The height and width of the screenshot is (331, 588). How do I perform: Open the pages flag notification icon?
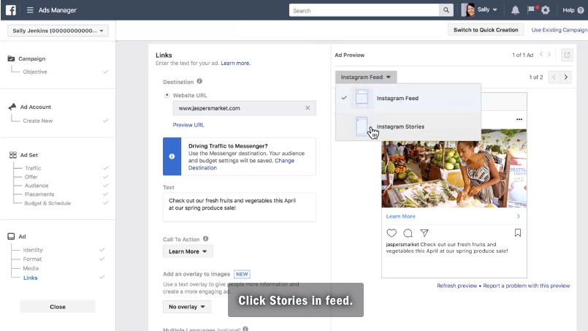(x=531, y=9)
